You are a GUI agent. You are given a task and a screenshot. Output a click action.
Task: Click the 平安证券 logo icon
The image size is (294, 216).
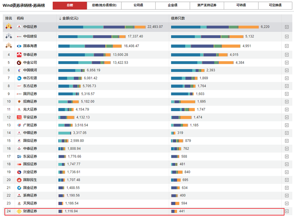pos(19,117)
